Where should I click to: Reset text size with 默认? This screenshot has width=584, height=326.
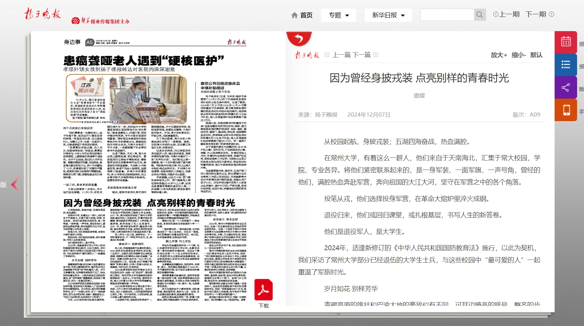(x=536, y=55)
